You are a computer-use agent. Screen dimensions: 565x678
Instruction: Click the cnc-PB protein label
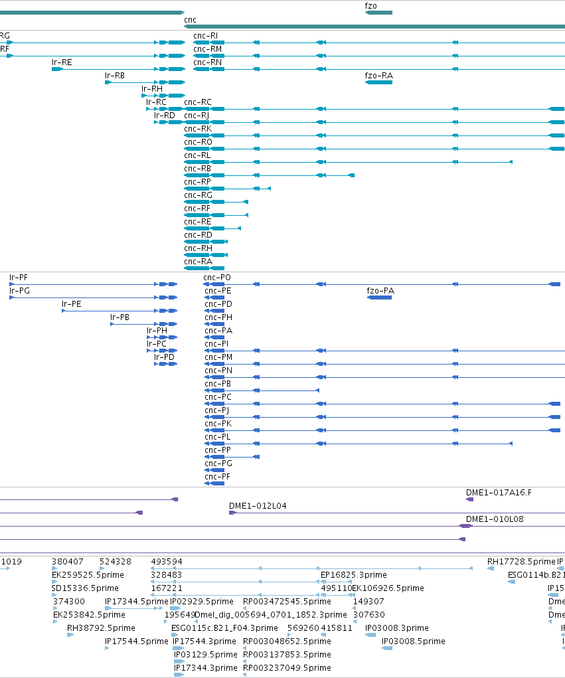click(x=218, y=384)
